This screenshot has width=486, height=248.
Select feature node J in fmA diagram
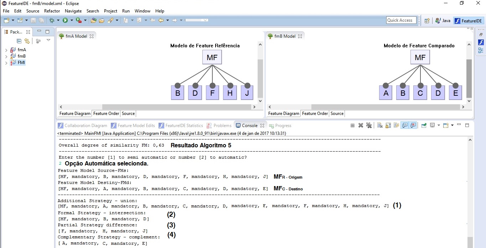247,94
